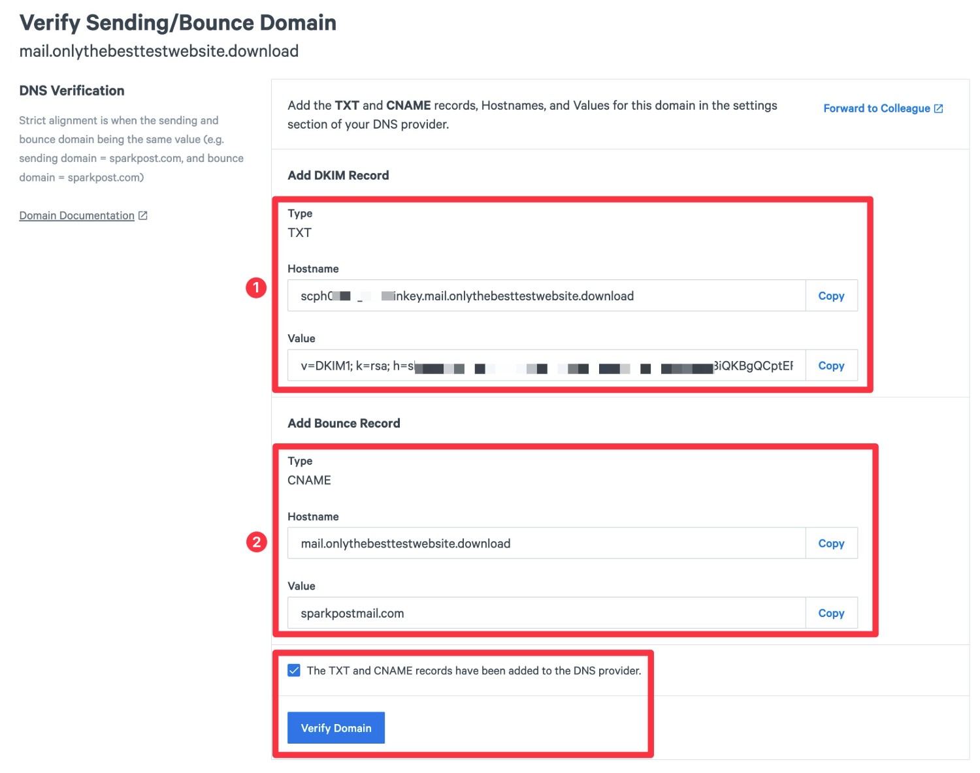Click the external icon next to Forward to Colleague
The height and width of the screenshot is (773, 980).
(x=938, y=108)
